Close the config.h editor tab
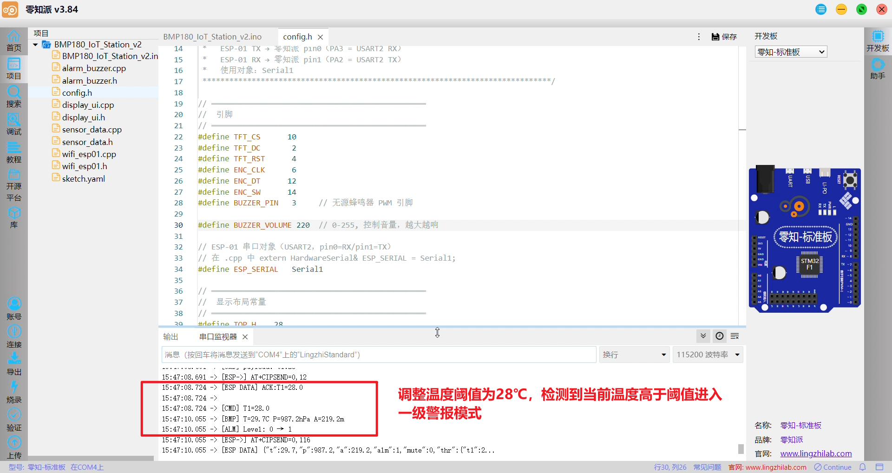Screen dimensions: 892x473 [321, 37]
